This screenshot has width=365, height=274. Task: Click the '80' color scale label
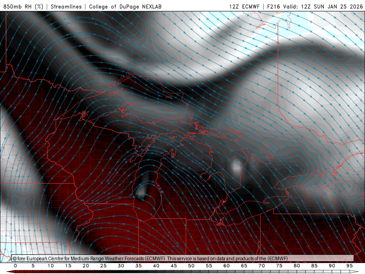click(x=297, y=266)
